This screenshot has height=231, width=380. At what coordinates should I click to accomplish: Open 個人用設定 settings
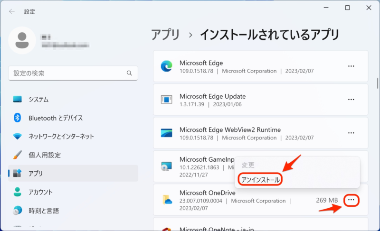coord(73,155)
